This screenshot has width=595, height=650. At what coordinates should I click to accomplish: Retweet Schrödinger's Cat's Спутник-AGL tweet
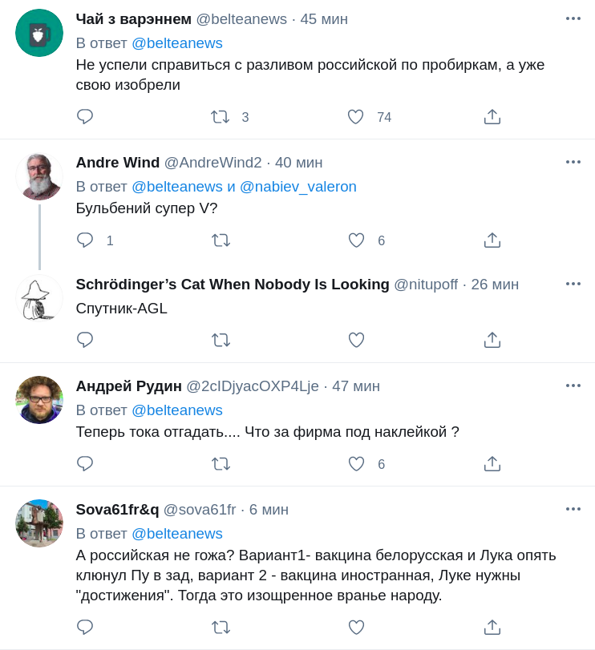coord(221,340)
